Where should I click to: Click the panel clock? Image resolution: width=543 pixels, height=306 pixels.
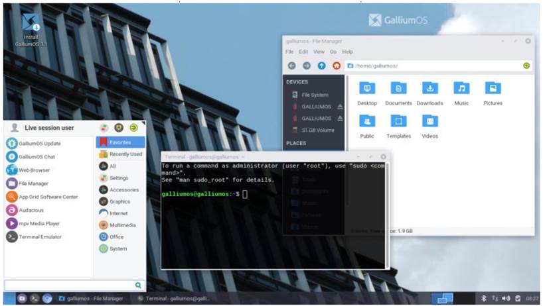pos(532,299)
